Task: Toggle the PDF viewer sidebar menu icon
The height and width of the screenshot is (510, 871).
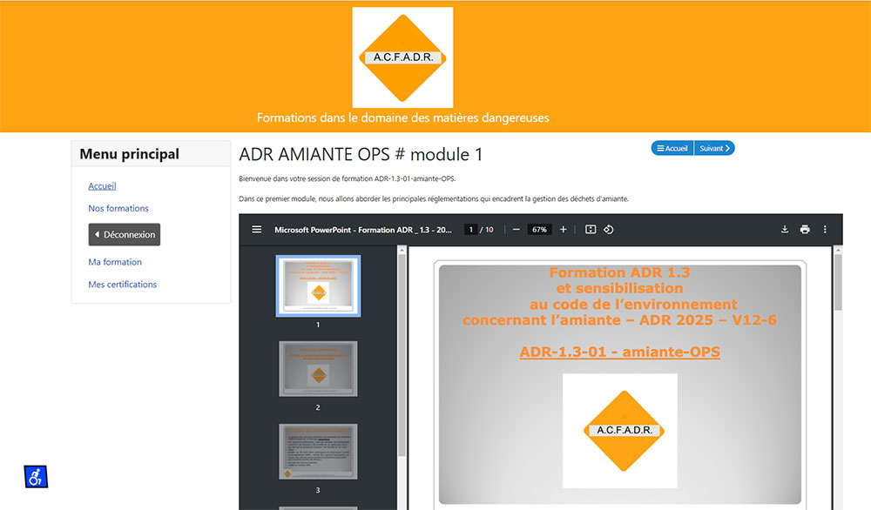Action: tap(257, 229)
